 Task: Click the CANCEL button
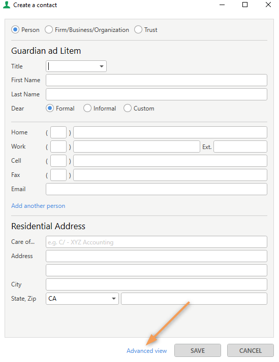(251, 350)
